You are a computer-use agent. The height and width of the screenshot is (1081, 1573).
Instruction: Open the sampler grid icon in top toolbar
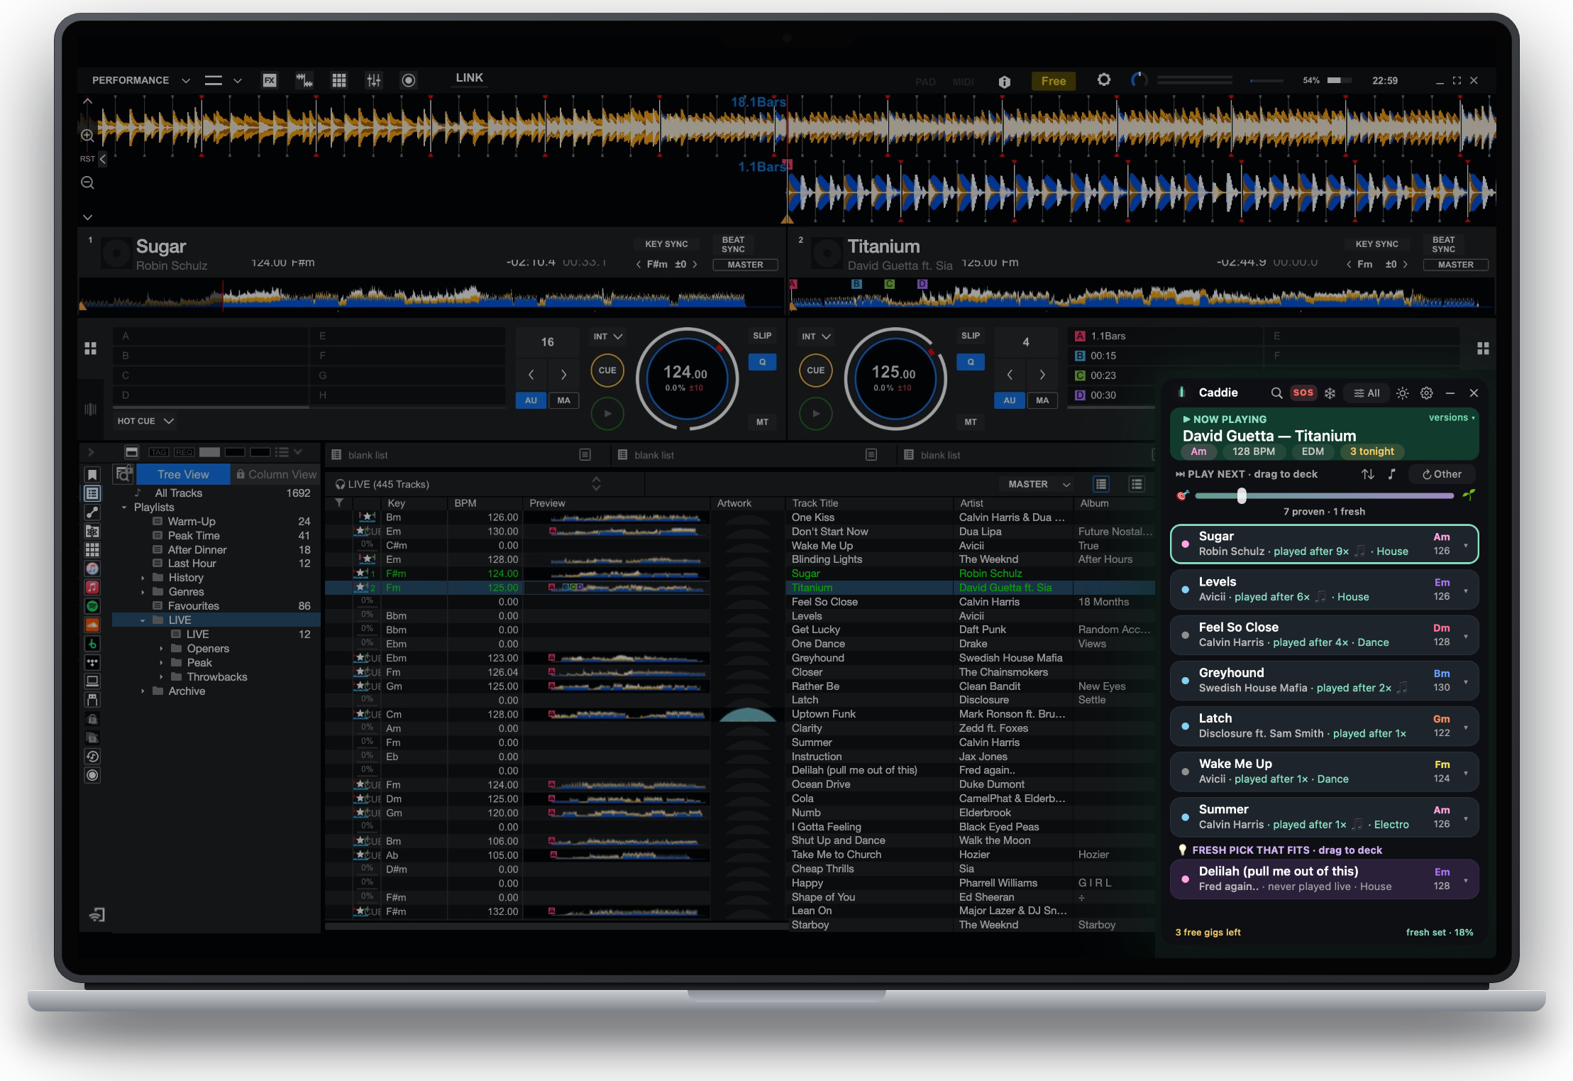339,80
